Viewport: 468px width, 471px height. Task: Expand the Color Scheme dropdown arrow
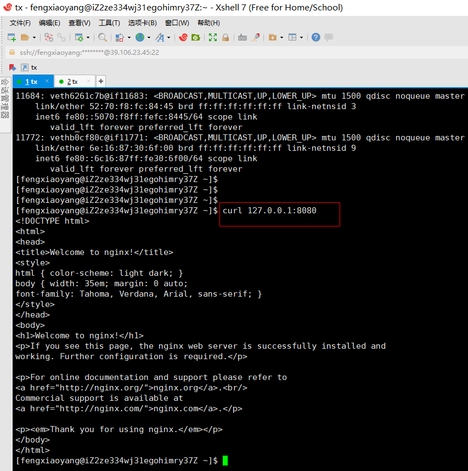coord(129,37)
